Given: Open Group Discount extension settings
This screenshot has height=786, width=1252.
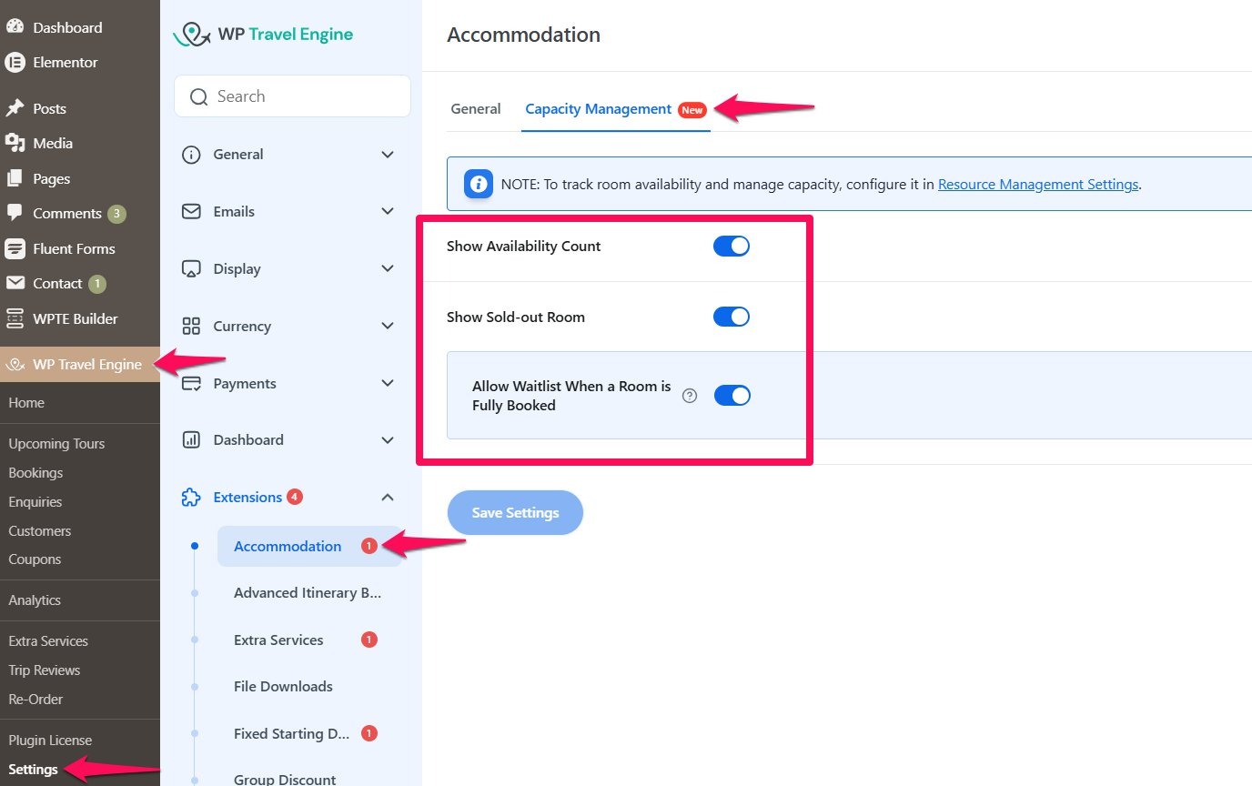Looking at the screenshot, I should coord(285,779).
